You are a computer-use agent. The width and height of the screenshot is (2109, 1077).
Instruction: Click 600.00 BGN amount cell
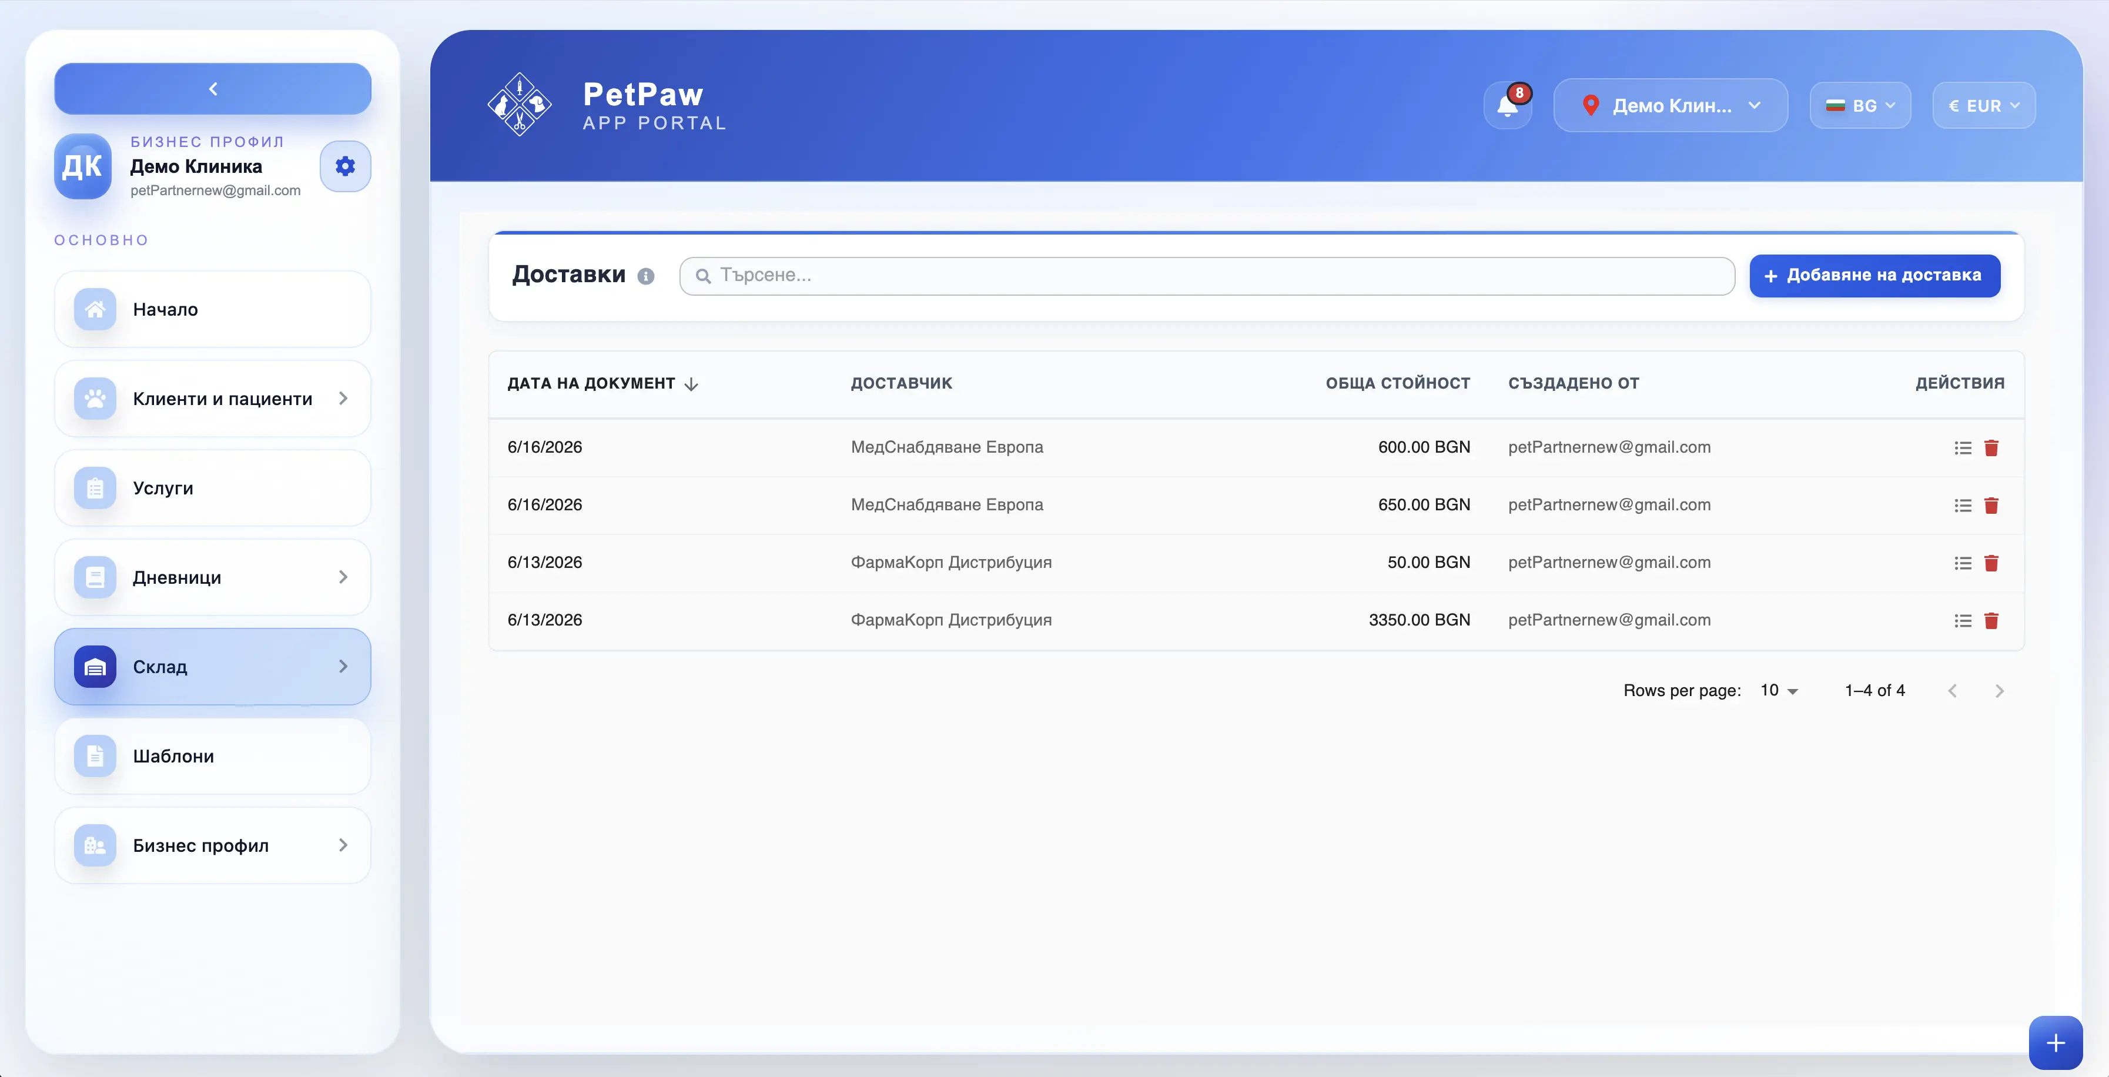coord(1424,447)
